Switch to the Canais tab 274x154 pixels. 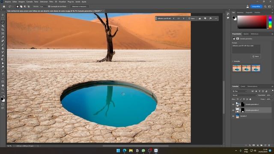243,86
